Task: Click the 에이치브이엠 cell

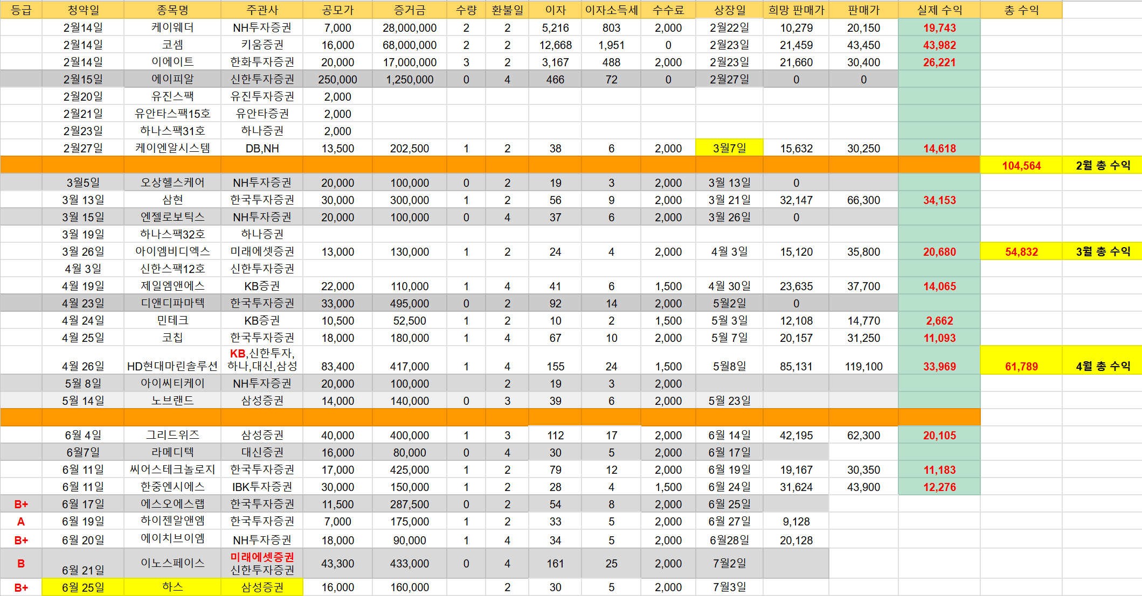Action: 172,539
